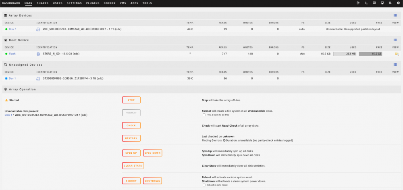Click the Array Devices database icon
The width and height of the screenshot is (403, 190).
coord(6,15)
